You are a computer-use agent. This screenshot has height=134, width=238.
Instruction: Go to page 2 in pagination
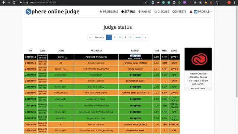(x=114, y=37)
